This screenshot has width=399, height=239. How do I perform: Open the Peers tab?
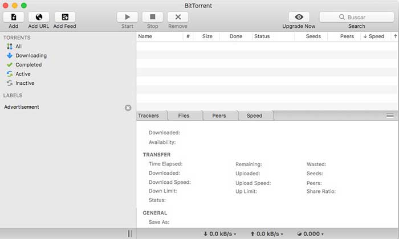220,116
